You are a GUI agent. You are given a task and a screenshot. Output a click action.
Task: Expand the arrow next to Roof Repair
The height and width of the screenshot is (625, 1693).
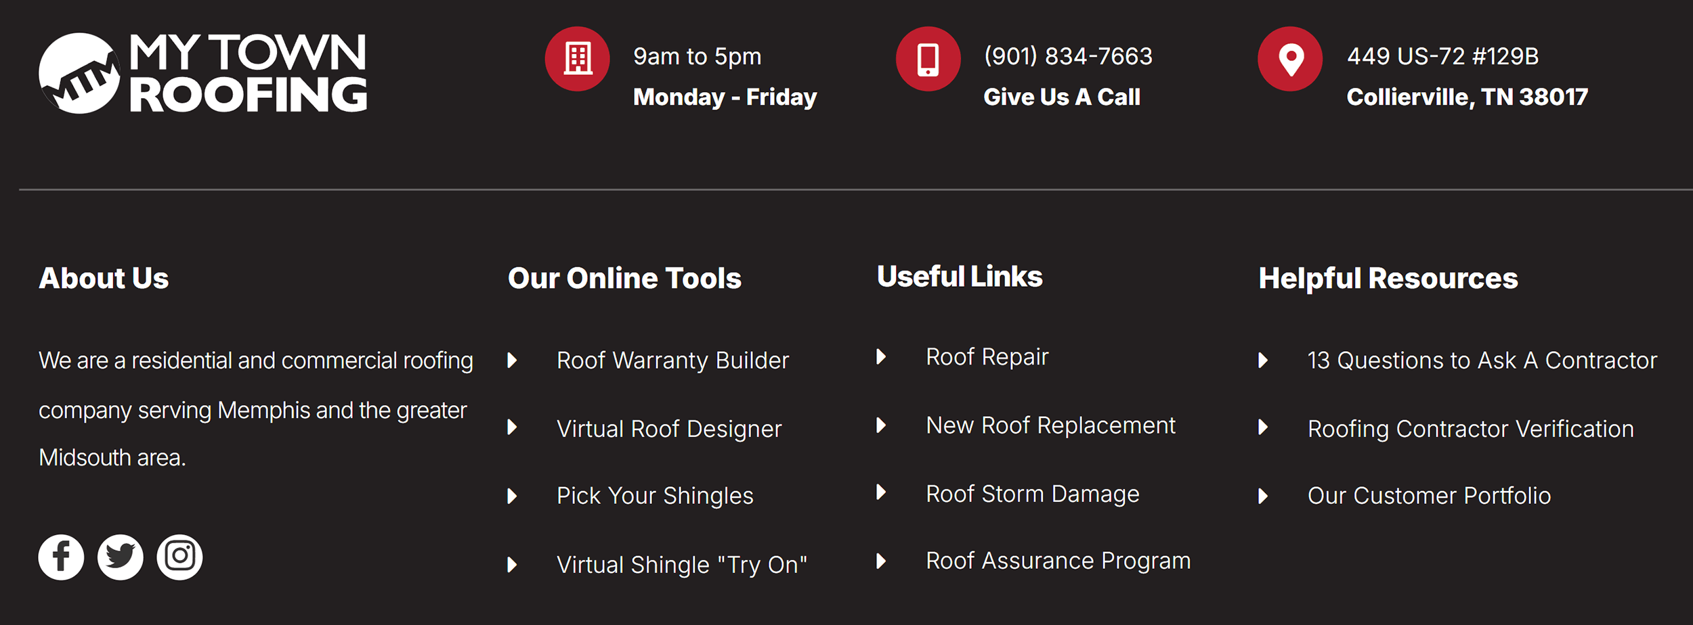pos(882,356)
